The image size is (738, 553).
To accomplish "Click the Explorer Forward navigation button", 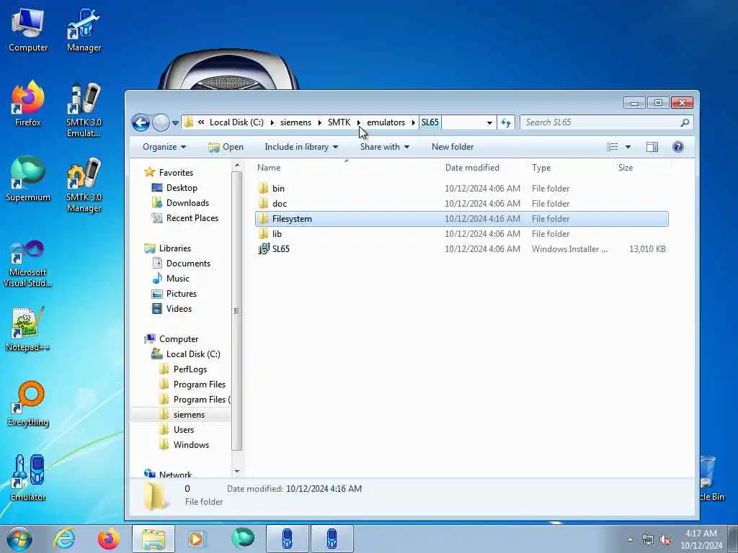I will coord(161,122).
